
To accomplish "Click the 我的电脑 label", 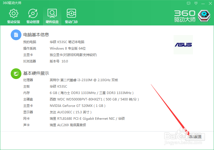I will 30,42.
